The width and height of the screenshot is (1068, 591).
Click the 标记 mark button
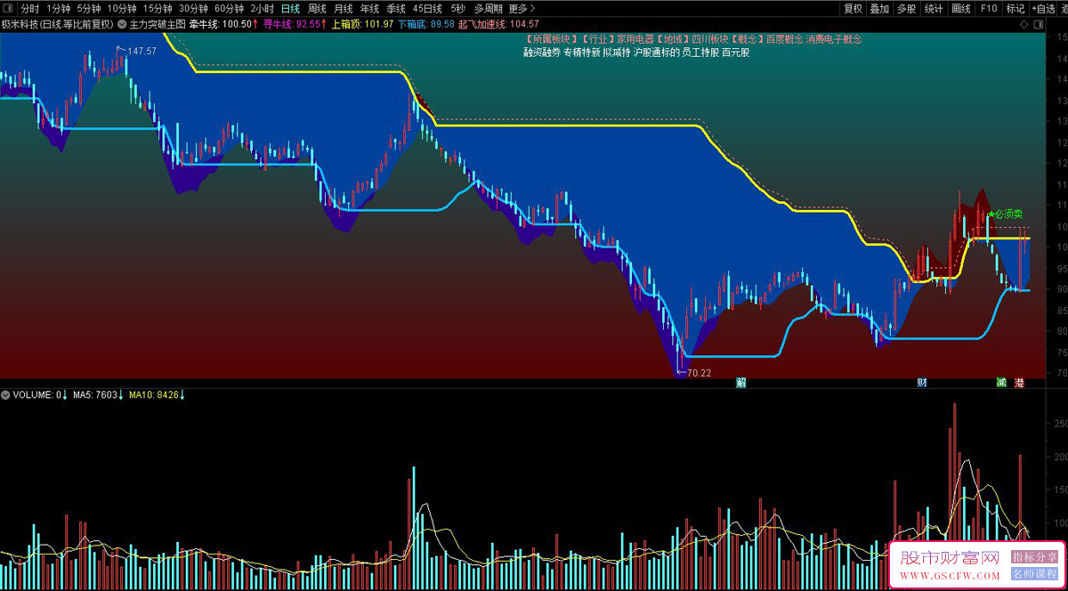[1015, 8]
